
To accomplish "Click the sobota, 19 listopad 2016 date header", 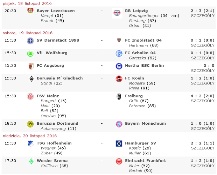I will [28, 33].
